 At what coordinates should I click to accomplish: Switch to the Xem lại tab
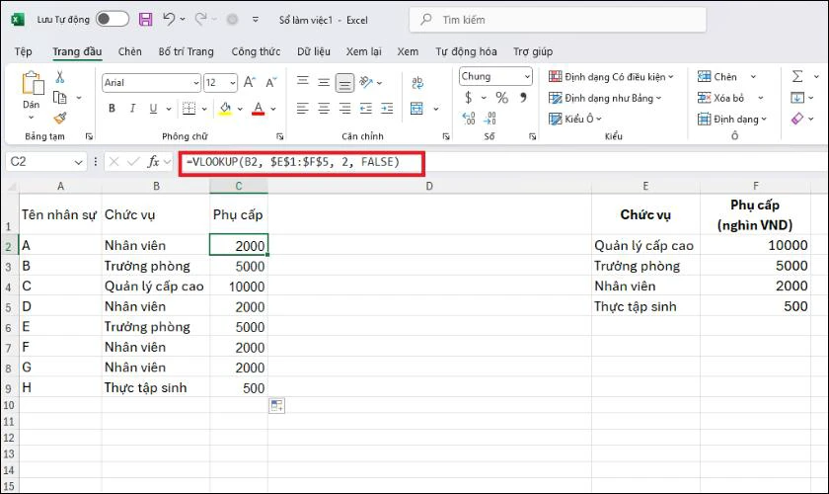point(364,51)
